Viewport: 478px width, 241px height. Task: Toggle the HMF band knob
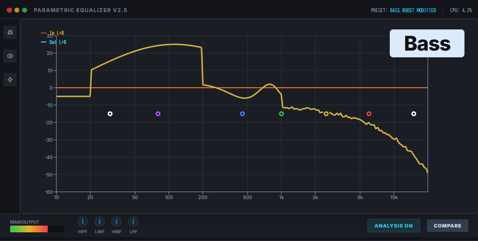point(116,222)
